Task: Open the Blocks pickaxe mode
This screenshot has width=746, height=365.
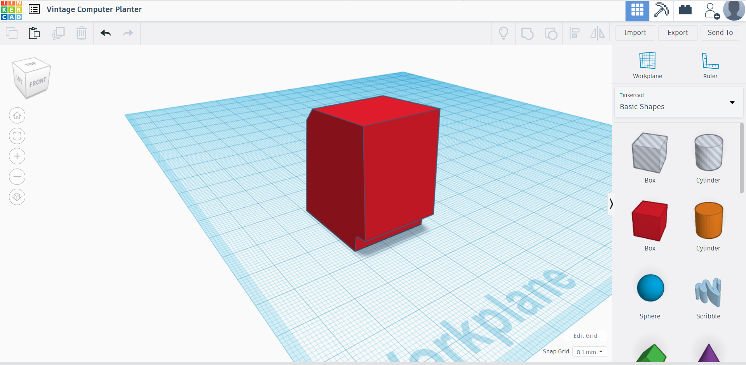Action: click(x=661, y=10)
